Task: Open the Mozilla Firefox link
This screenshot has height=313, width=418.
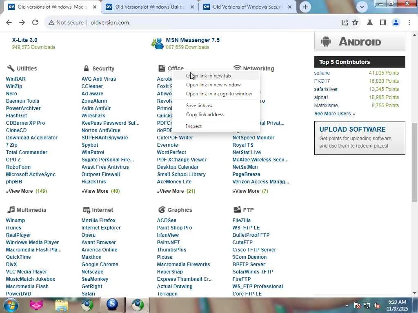Action: click(x=98, y=220)
